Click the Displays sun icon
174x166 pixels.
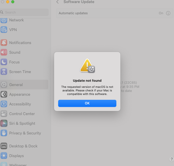coord(4,156)
